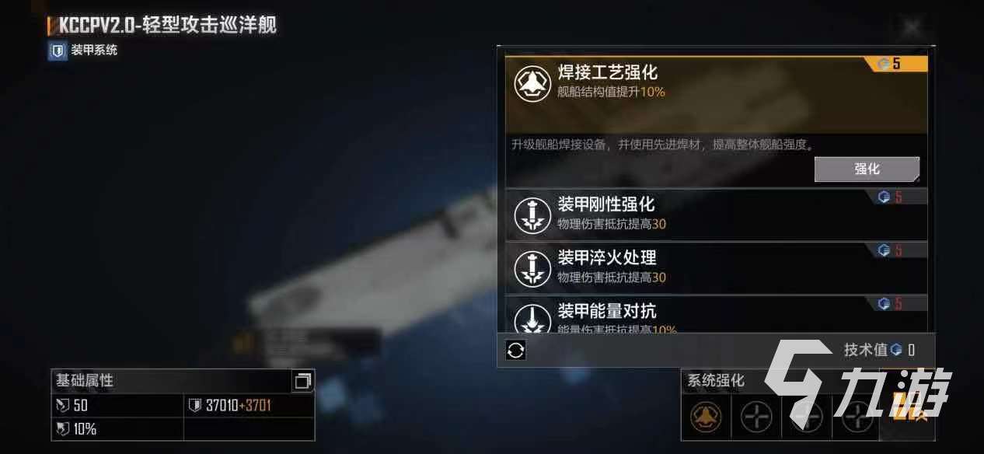Close the upgrade panel with X
Viewport: 984px width, 454px height.
911,27
